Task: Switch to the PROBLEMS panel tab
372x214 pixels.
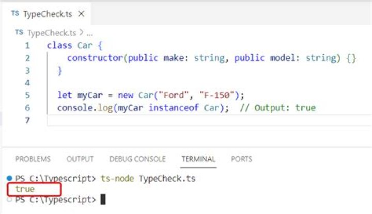Action: click(33, 159)
